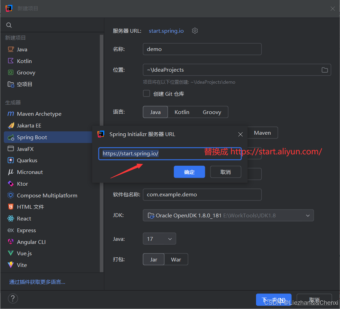Click the Groovy G icon
This screenshot has height=309, width=340.
pos(11,72)
